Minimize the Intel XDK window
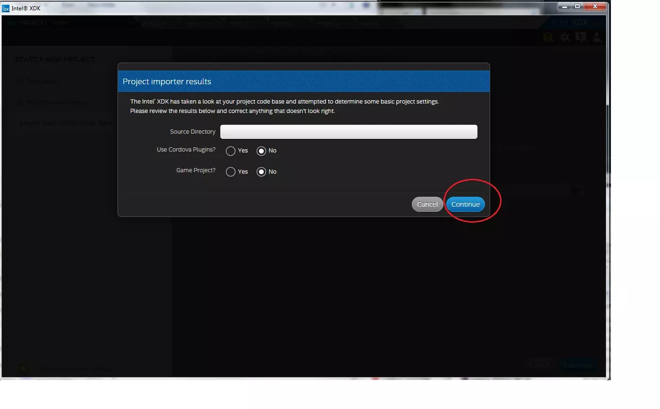 coord(564,6)
